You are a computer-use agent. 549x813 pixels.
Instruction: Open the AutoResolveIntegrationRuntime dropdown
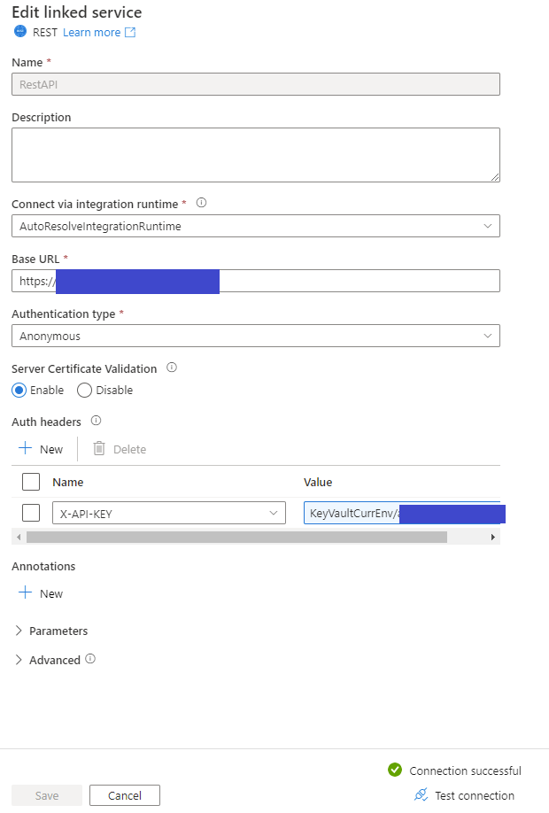pyautogui.click(x=256, y=226)
